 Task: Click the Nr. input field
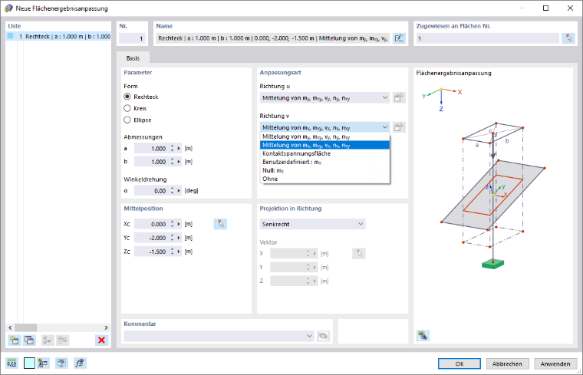pyautogui.click(x=132, y=38)
